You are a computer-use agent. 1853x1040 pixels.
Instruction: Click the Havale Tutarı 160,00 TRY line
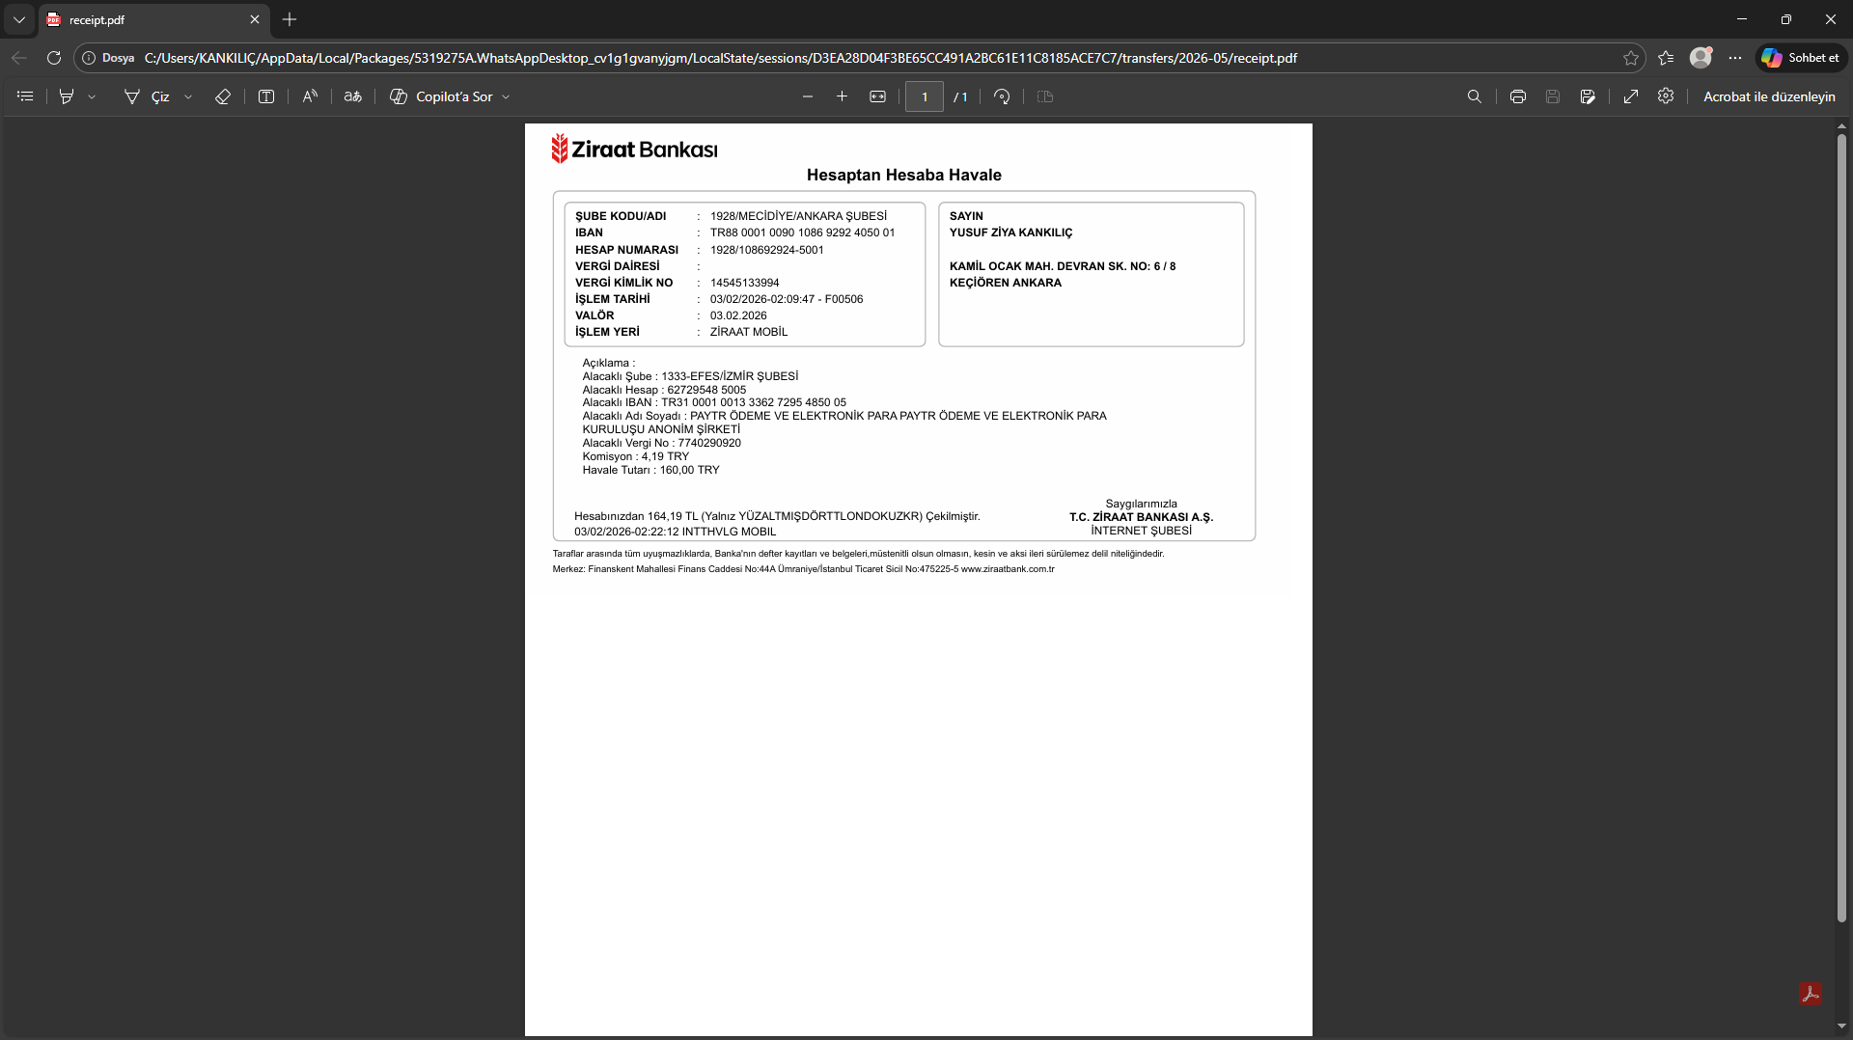click(x=651, y=470)
